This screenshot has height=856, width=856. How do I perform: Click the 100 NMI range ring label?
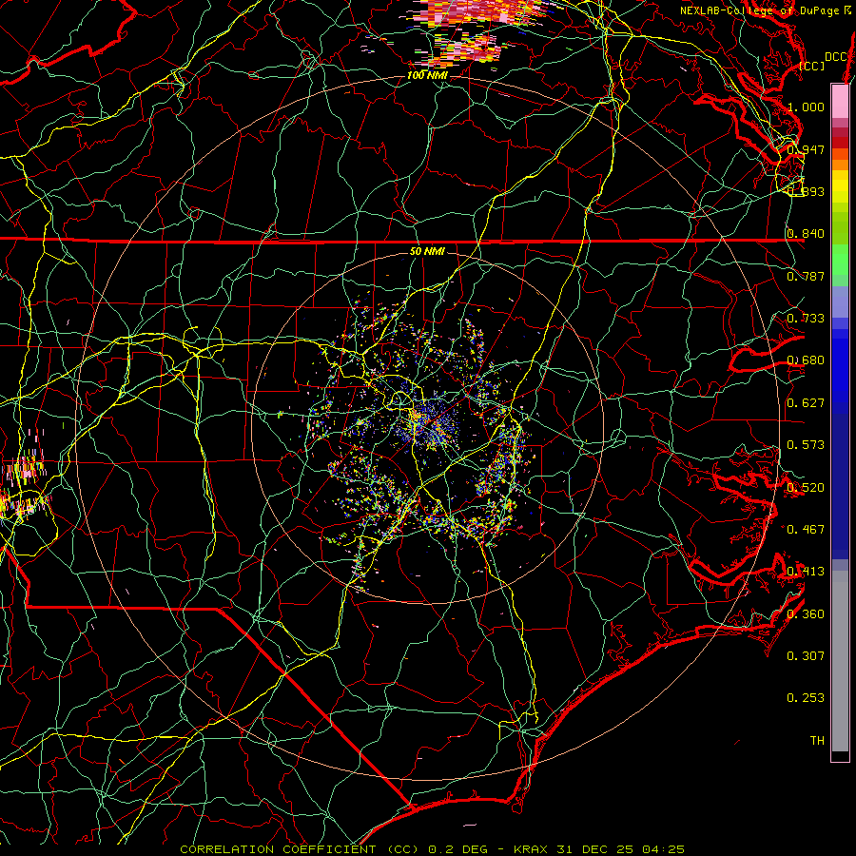[x=427, y=75]
